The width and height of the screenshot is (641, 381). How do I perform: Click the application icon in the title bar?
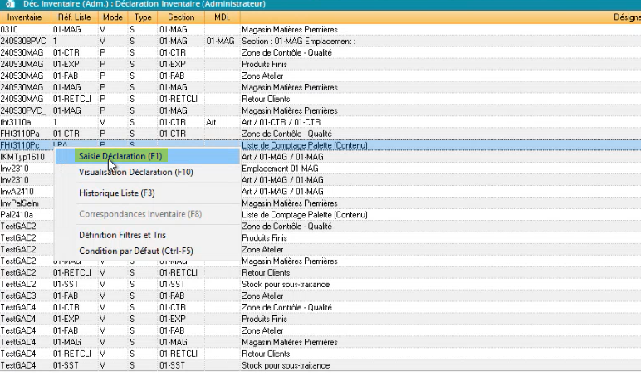point(6,4)
